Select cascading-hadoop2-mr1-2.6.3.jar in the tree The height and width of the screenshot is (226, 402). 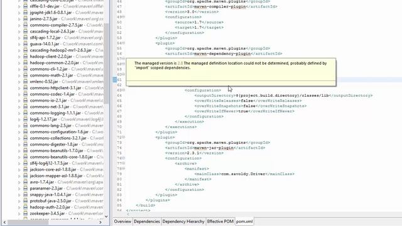tap(60, 50)
